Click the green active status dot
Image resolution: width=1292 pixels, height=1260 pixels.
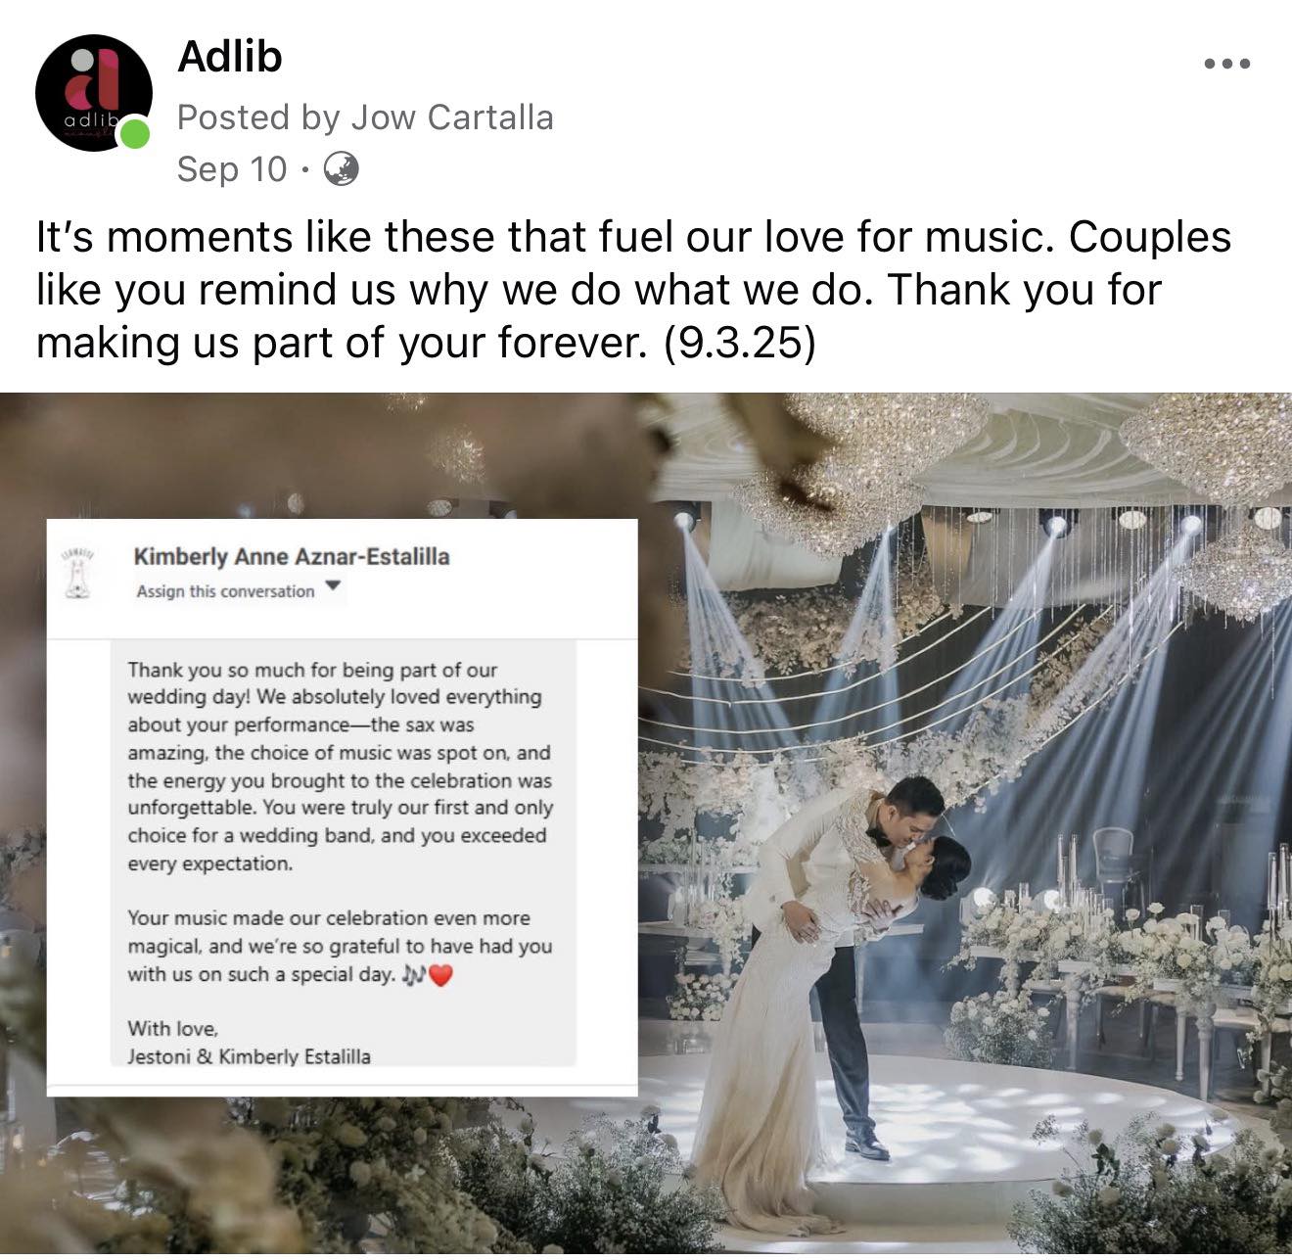135,134
